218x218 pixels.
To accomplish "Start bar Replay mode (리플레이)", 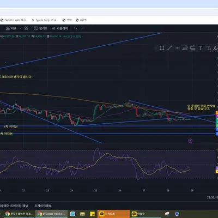I will point(60,28).
